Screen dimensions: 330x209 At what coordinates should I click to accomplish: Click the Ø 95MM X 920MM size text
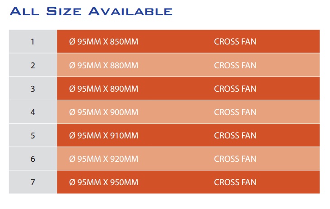[104, 159]
